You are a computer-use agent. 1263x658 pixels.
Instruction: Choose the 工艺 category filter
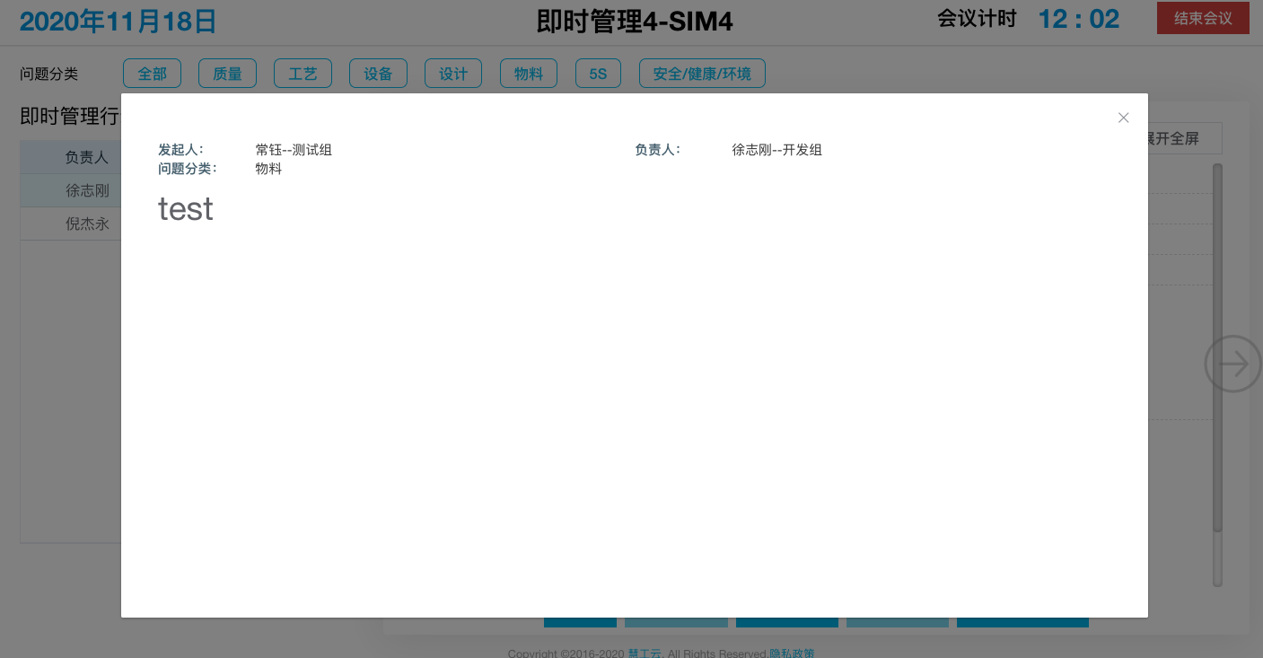pos(303,74)
